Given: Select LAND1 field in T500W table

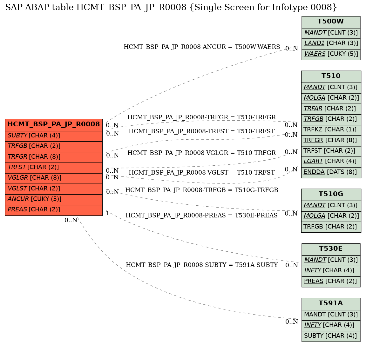Looking at the screenshot, I should tap(331, 43).
